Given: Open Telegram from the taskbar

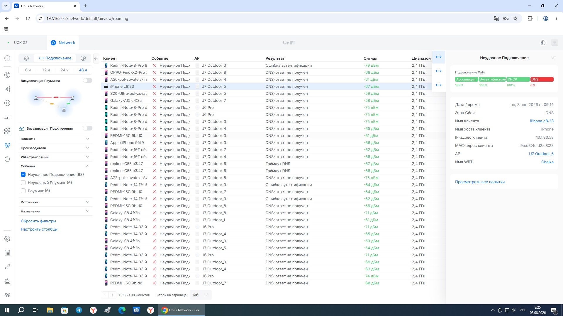Looking at the screenshot, I should point(79,310).
